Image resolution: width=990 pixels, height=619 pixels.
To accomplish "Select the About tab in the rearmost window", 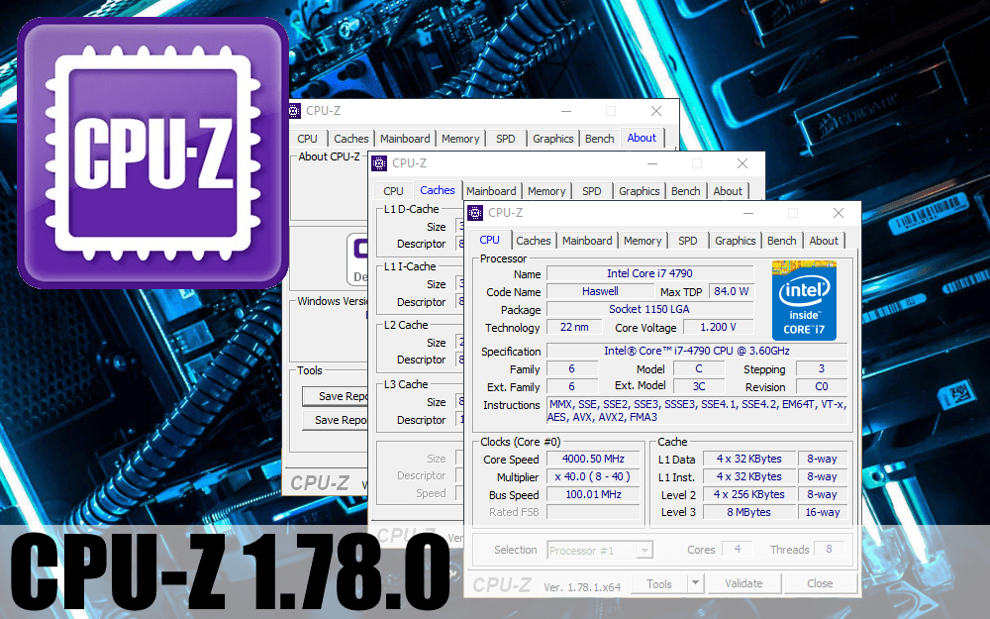I will tap(642, 138).
